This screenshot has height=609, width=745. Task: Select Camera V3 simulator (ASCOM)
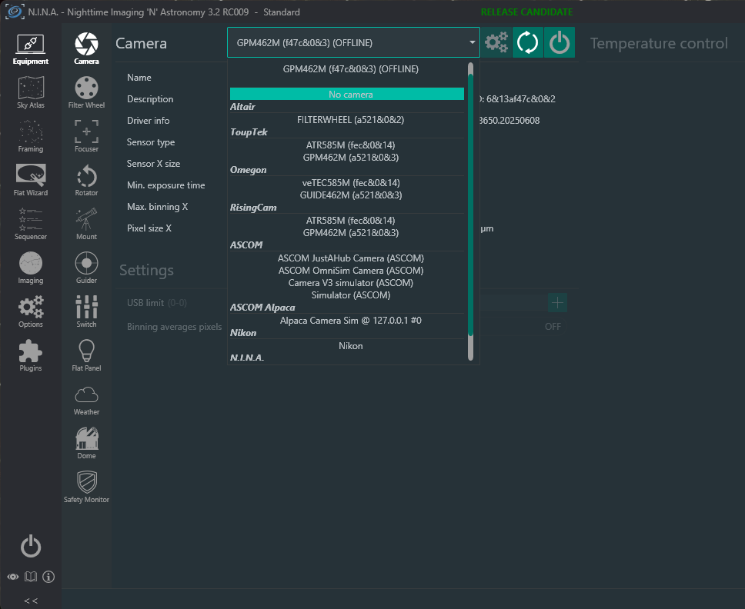[351, 283]
